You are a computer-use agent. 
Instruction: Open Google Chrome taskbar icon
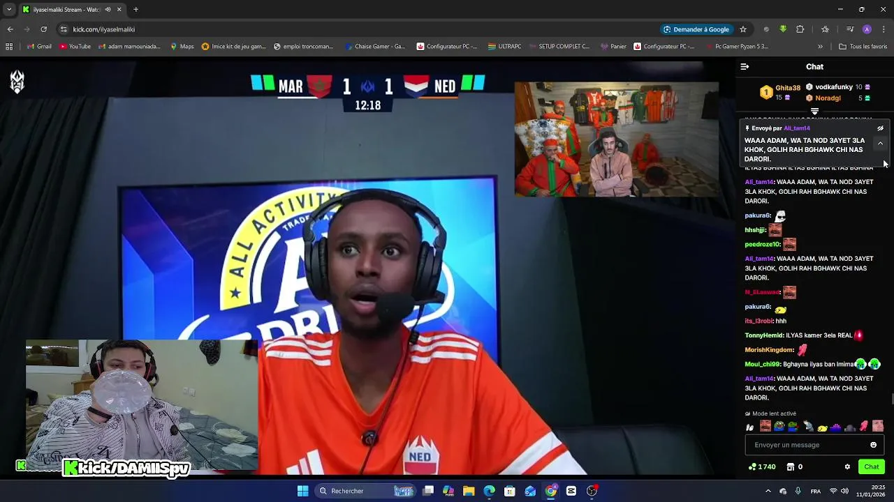pos(551,491)
